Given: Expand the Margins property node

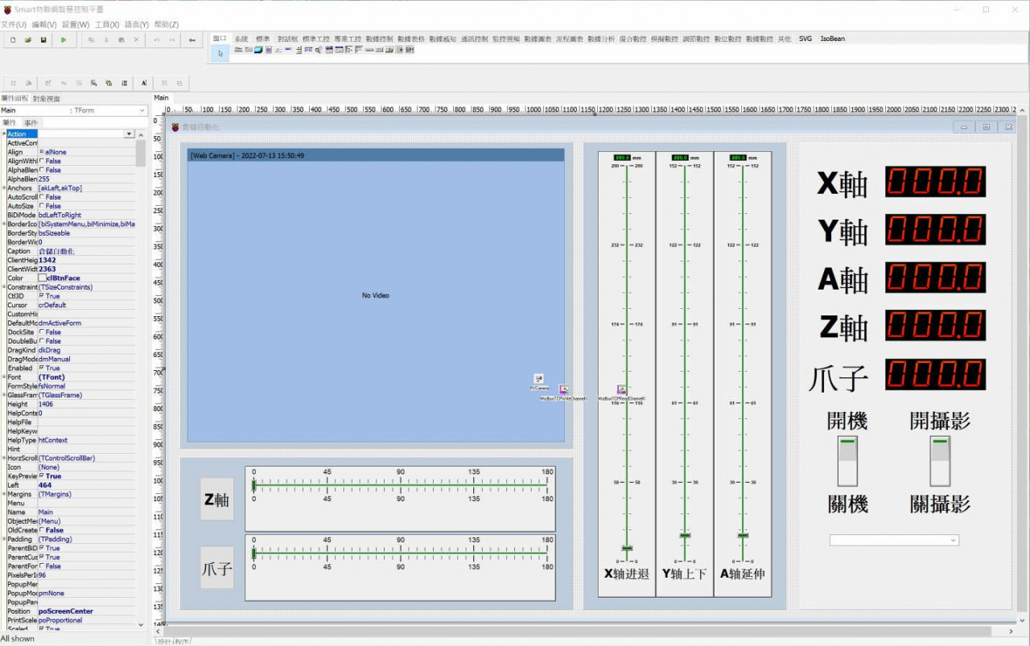Looking at the screenshot, I should [x=4, y=494].
